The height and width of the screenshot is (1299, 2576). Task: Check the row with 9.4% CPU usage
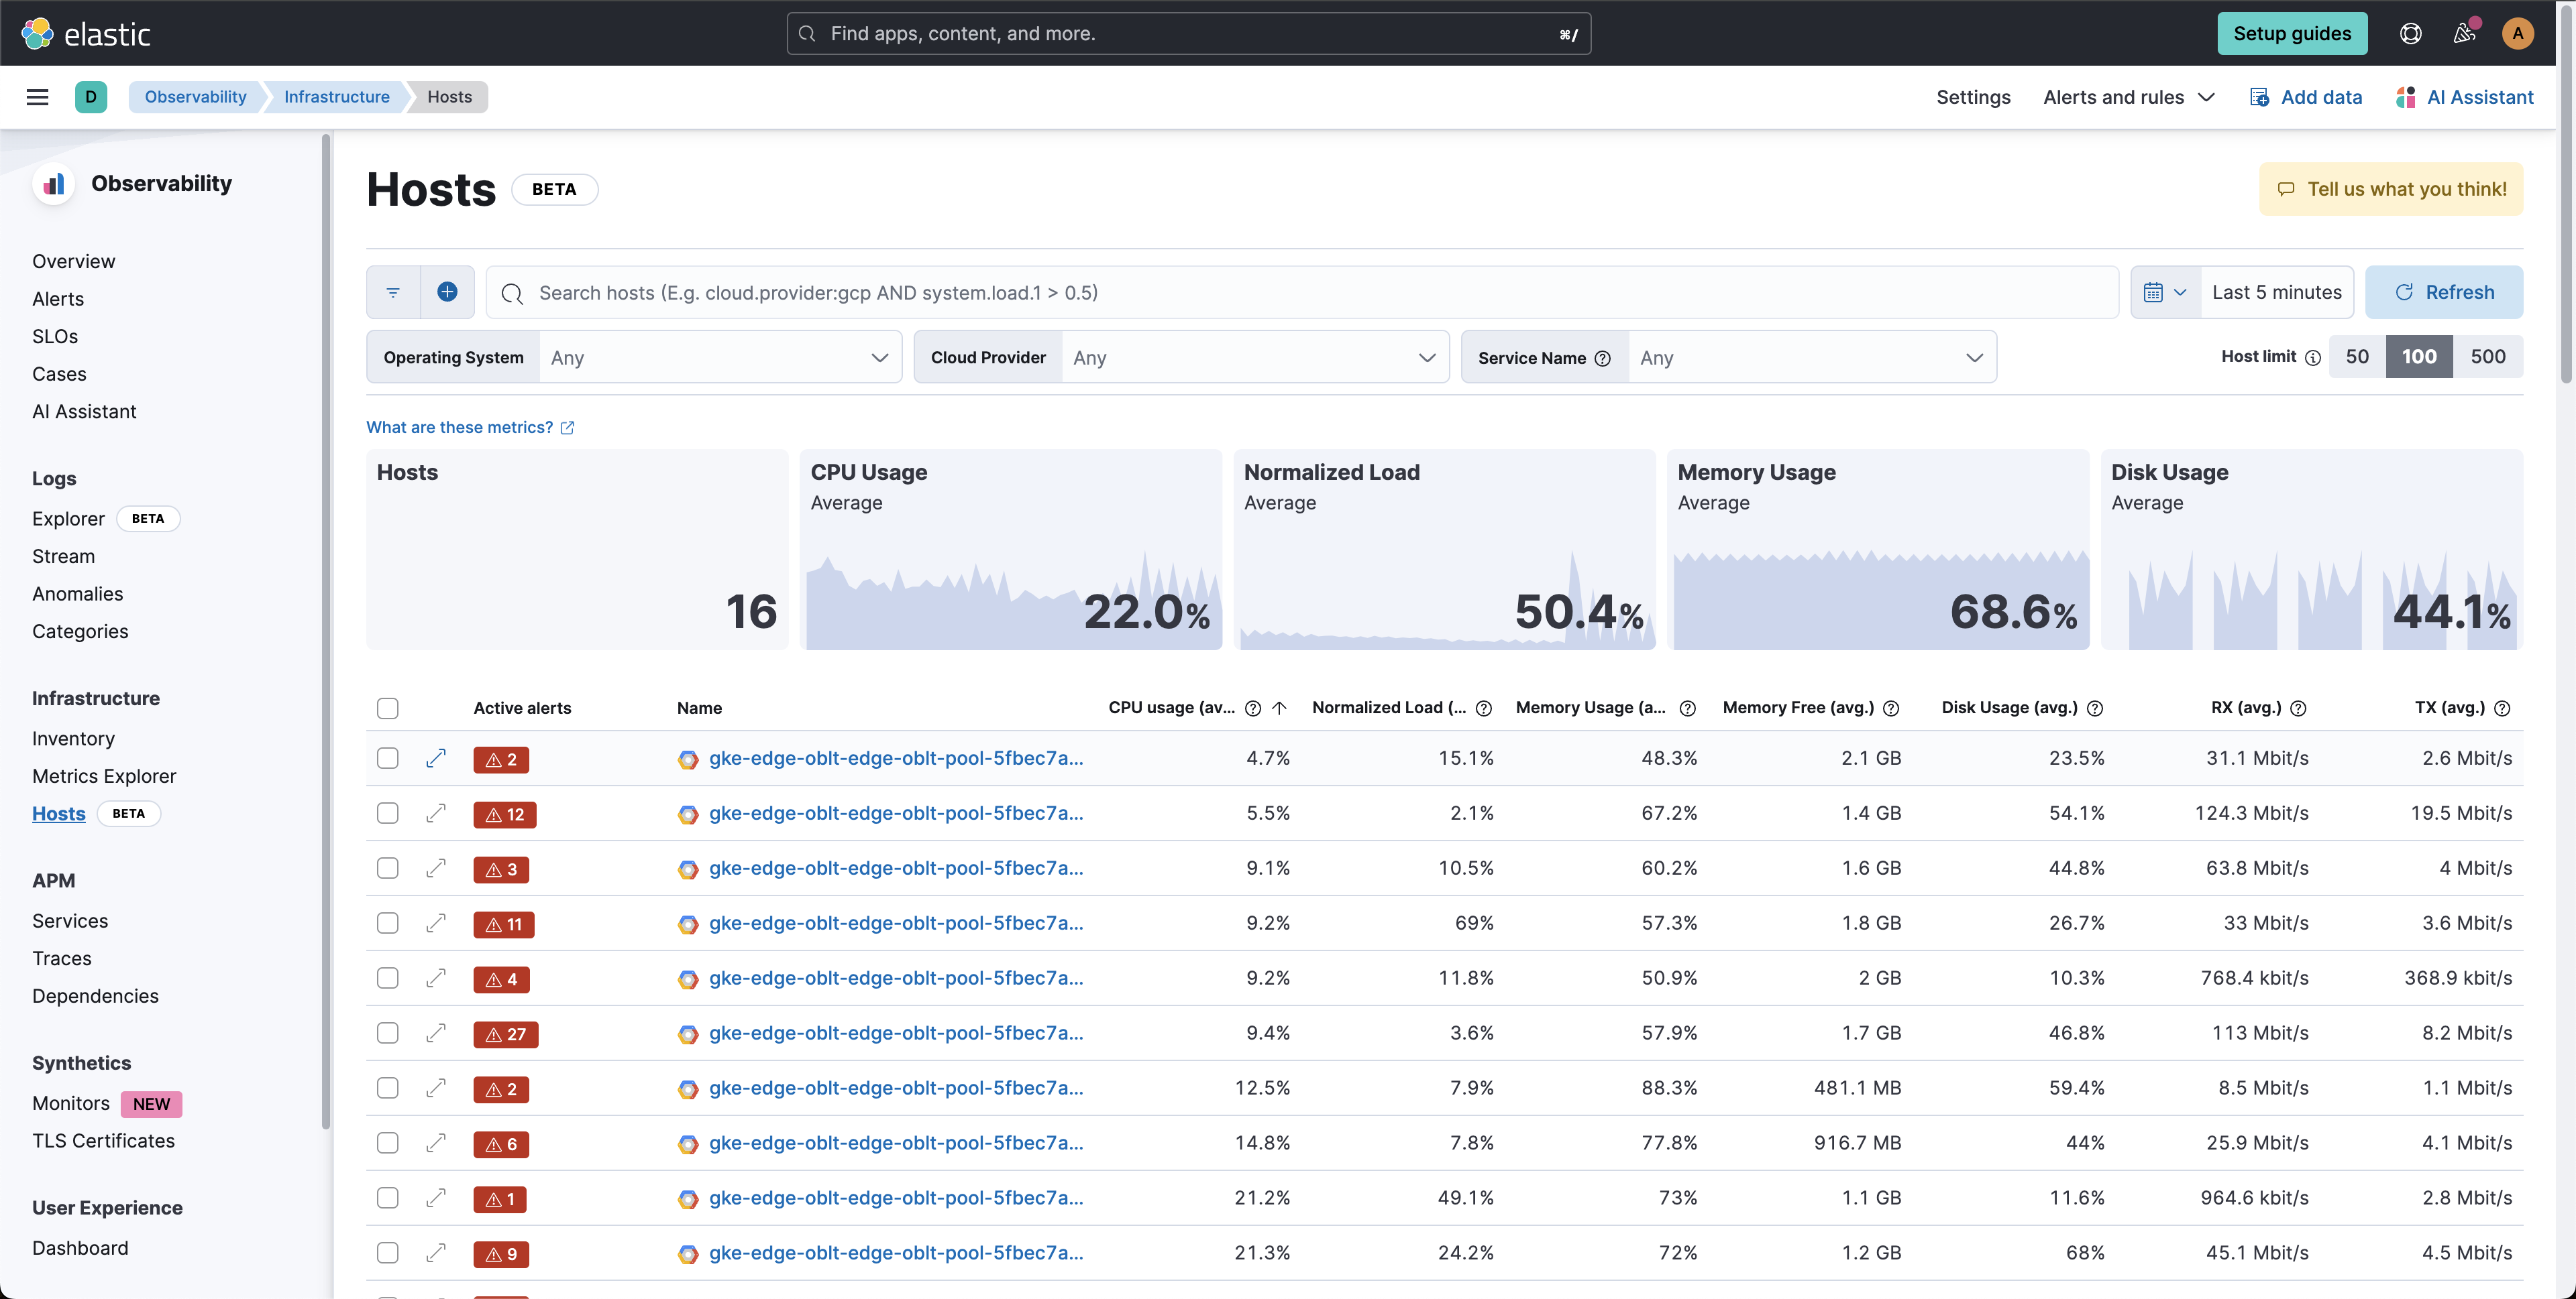388,1033
